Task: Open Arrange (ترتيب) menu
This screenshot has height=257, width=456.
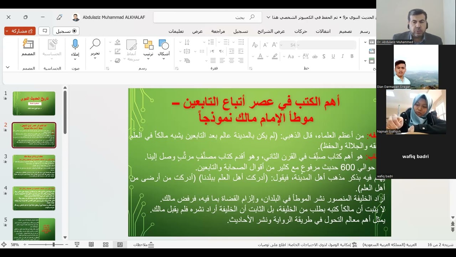Action: tap(148, 48)
